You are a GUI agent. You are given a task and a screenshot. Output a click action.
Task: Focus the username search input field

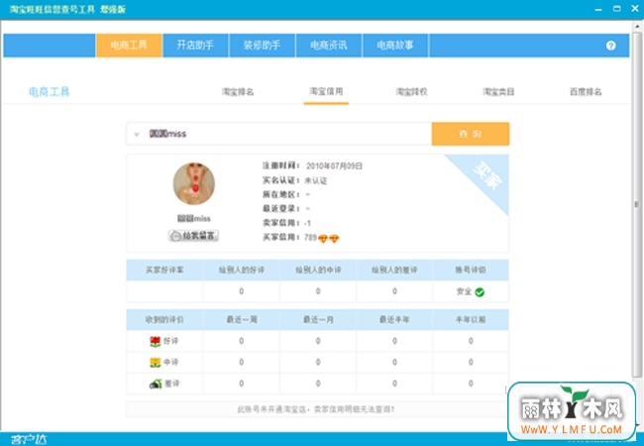tap(278, 134)
